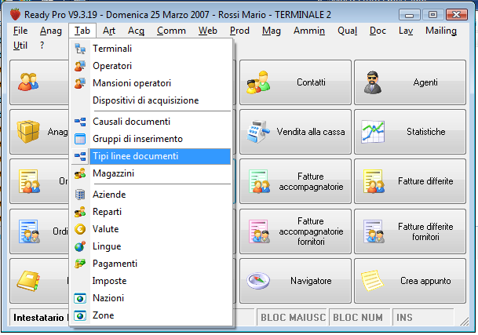The image size is (478, 335).
Task: Click the Navigatore compass icon
Action: click(x=258, y=281)
